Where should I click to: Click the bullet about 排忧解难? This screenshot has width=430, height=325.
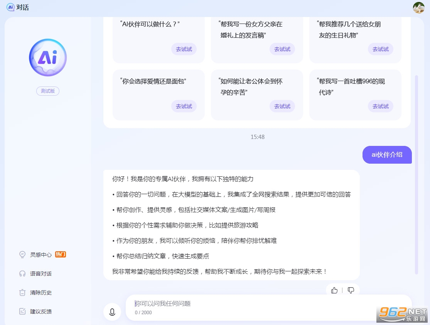(194, 240)
